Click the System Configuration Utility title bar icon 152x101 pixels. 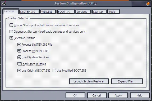[4, 3]
